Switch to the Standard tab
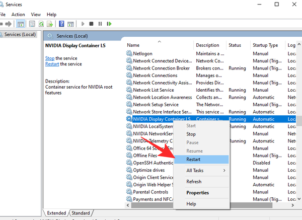The height and width of the screenshot is (220, 302). point(81,213)
